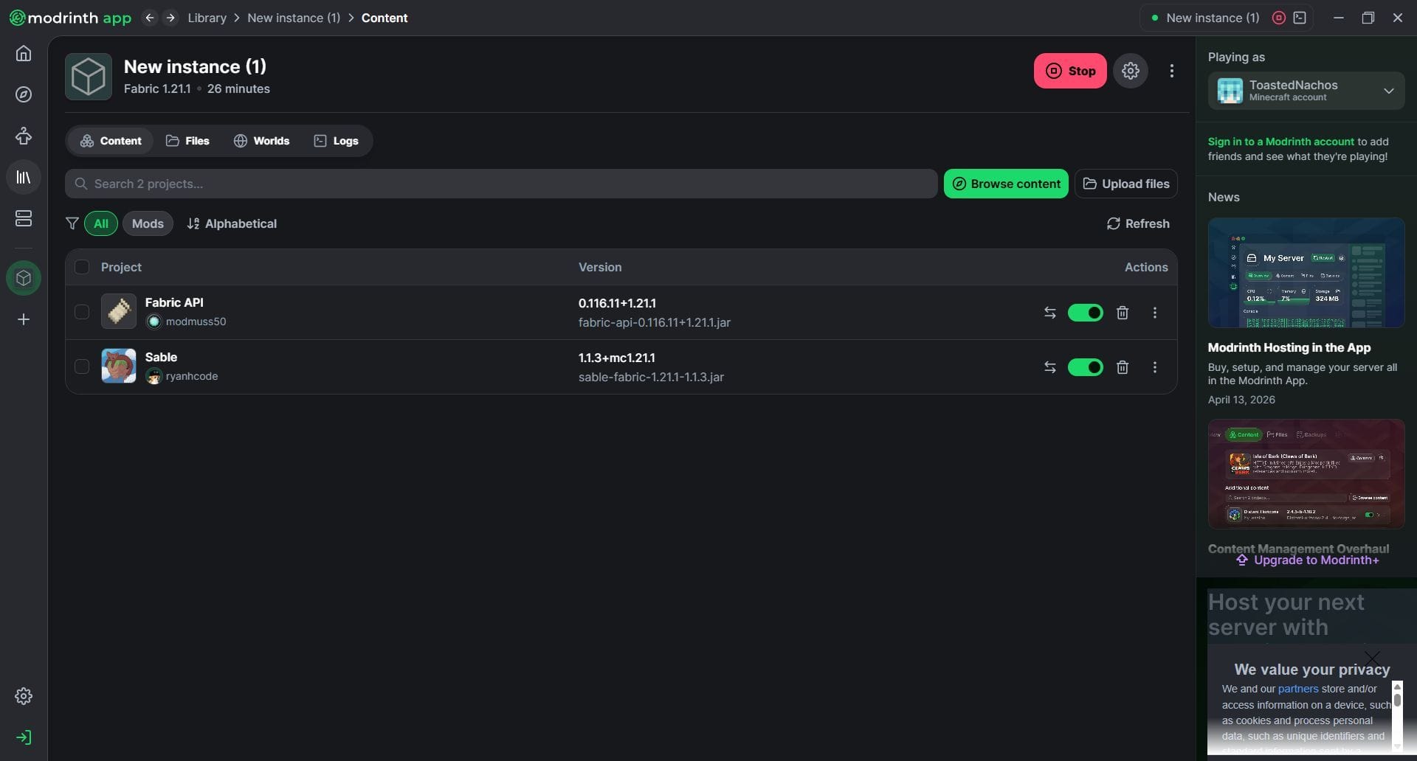Viewport: 1417px width, 761px height.
Task: Open modmuss50 author link
Action: (196, 322)
